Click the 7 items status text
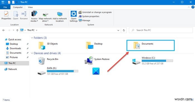This screenshot has height=102, width=195. coord(6,100)
